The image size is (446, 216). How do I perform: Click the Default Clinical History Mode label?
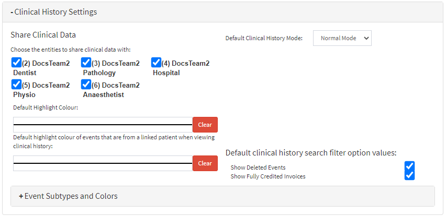[x=264, y=38]
